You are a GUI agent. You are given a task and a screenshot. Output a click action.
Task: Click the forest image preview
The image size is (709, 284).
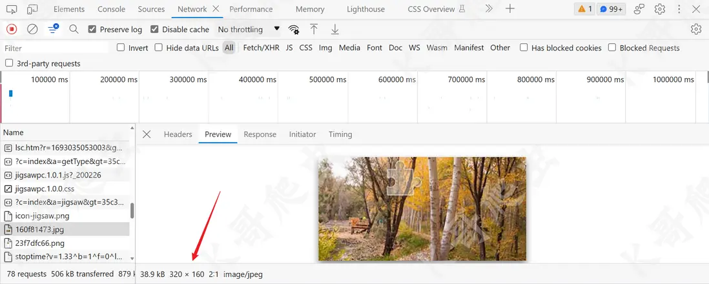422,208
